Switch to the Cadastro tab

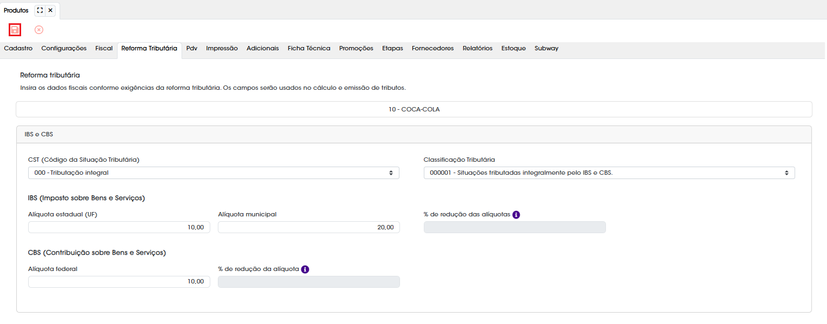click(x=18, y=49)
